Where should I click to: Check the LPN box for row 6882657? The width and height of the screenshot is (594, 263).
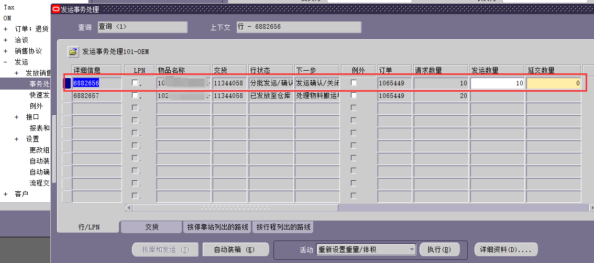coord(135,95)
